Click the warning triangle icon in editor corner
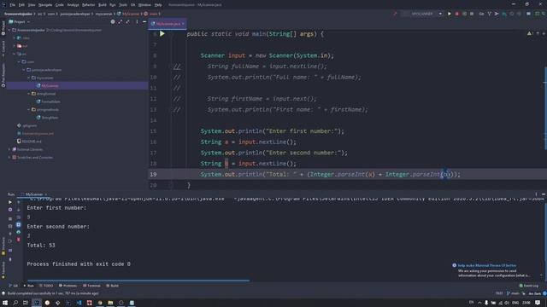Screen dimensions: 547x307 pyautogui.click(x=529, y=33)
